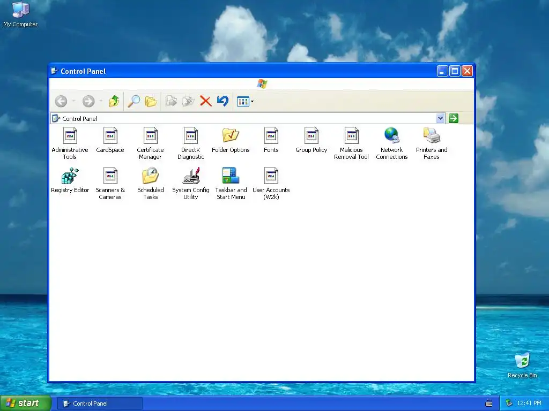
Task: Open Scheduled Tasks
Action: pyautogui.click(x=150, y=184)
